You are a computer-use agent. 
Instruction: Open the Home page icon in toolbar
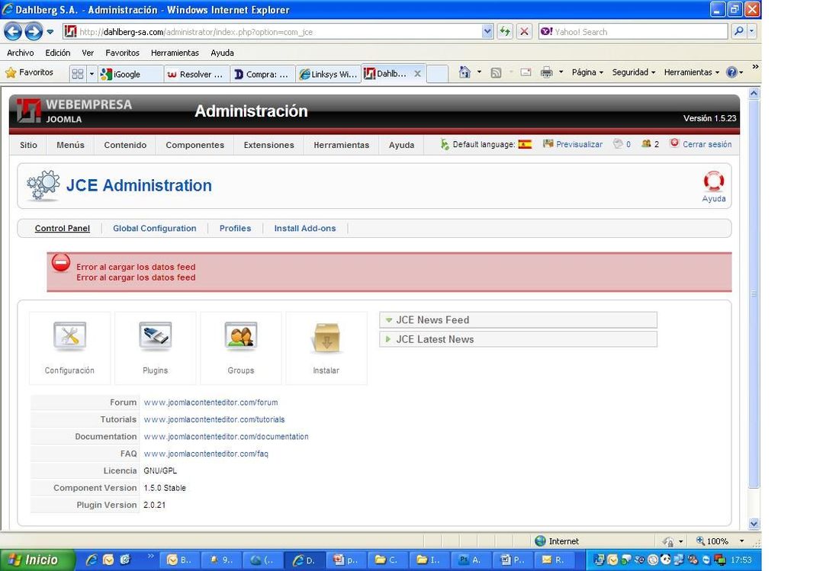(x=465, y=72)
